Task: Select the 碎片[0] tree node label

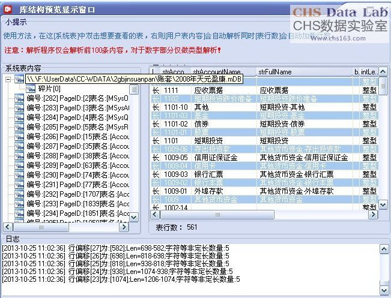Action: 49,89
